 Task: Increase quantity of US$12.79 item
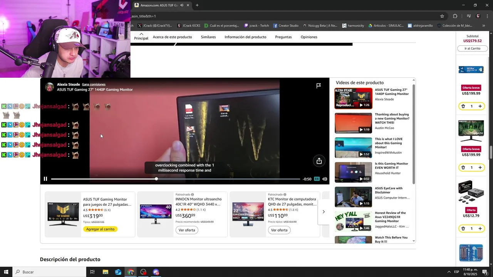click(480, 229)
